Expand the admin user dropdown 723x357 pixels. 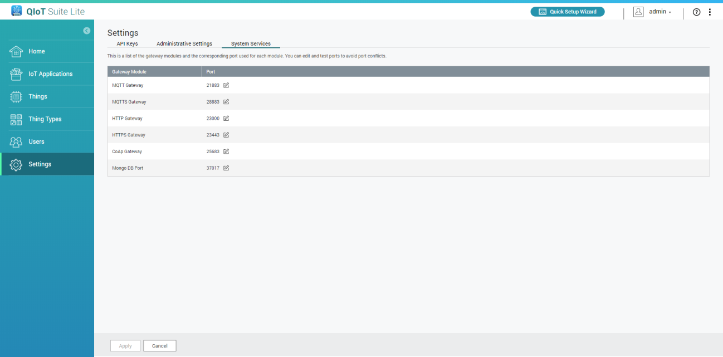[660, 12]
